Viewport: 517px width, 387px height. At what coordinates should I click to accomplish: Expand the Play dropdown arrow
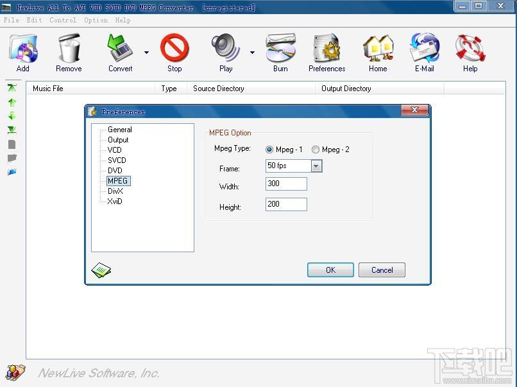point(252,52)
